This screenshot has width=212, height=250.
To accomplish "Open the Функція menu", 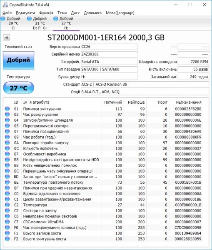I will (x=46, y=13).
